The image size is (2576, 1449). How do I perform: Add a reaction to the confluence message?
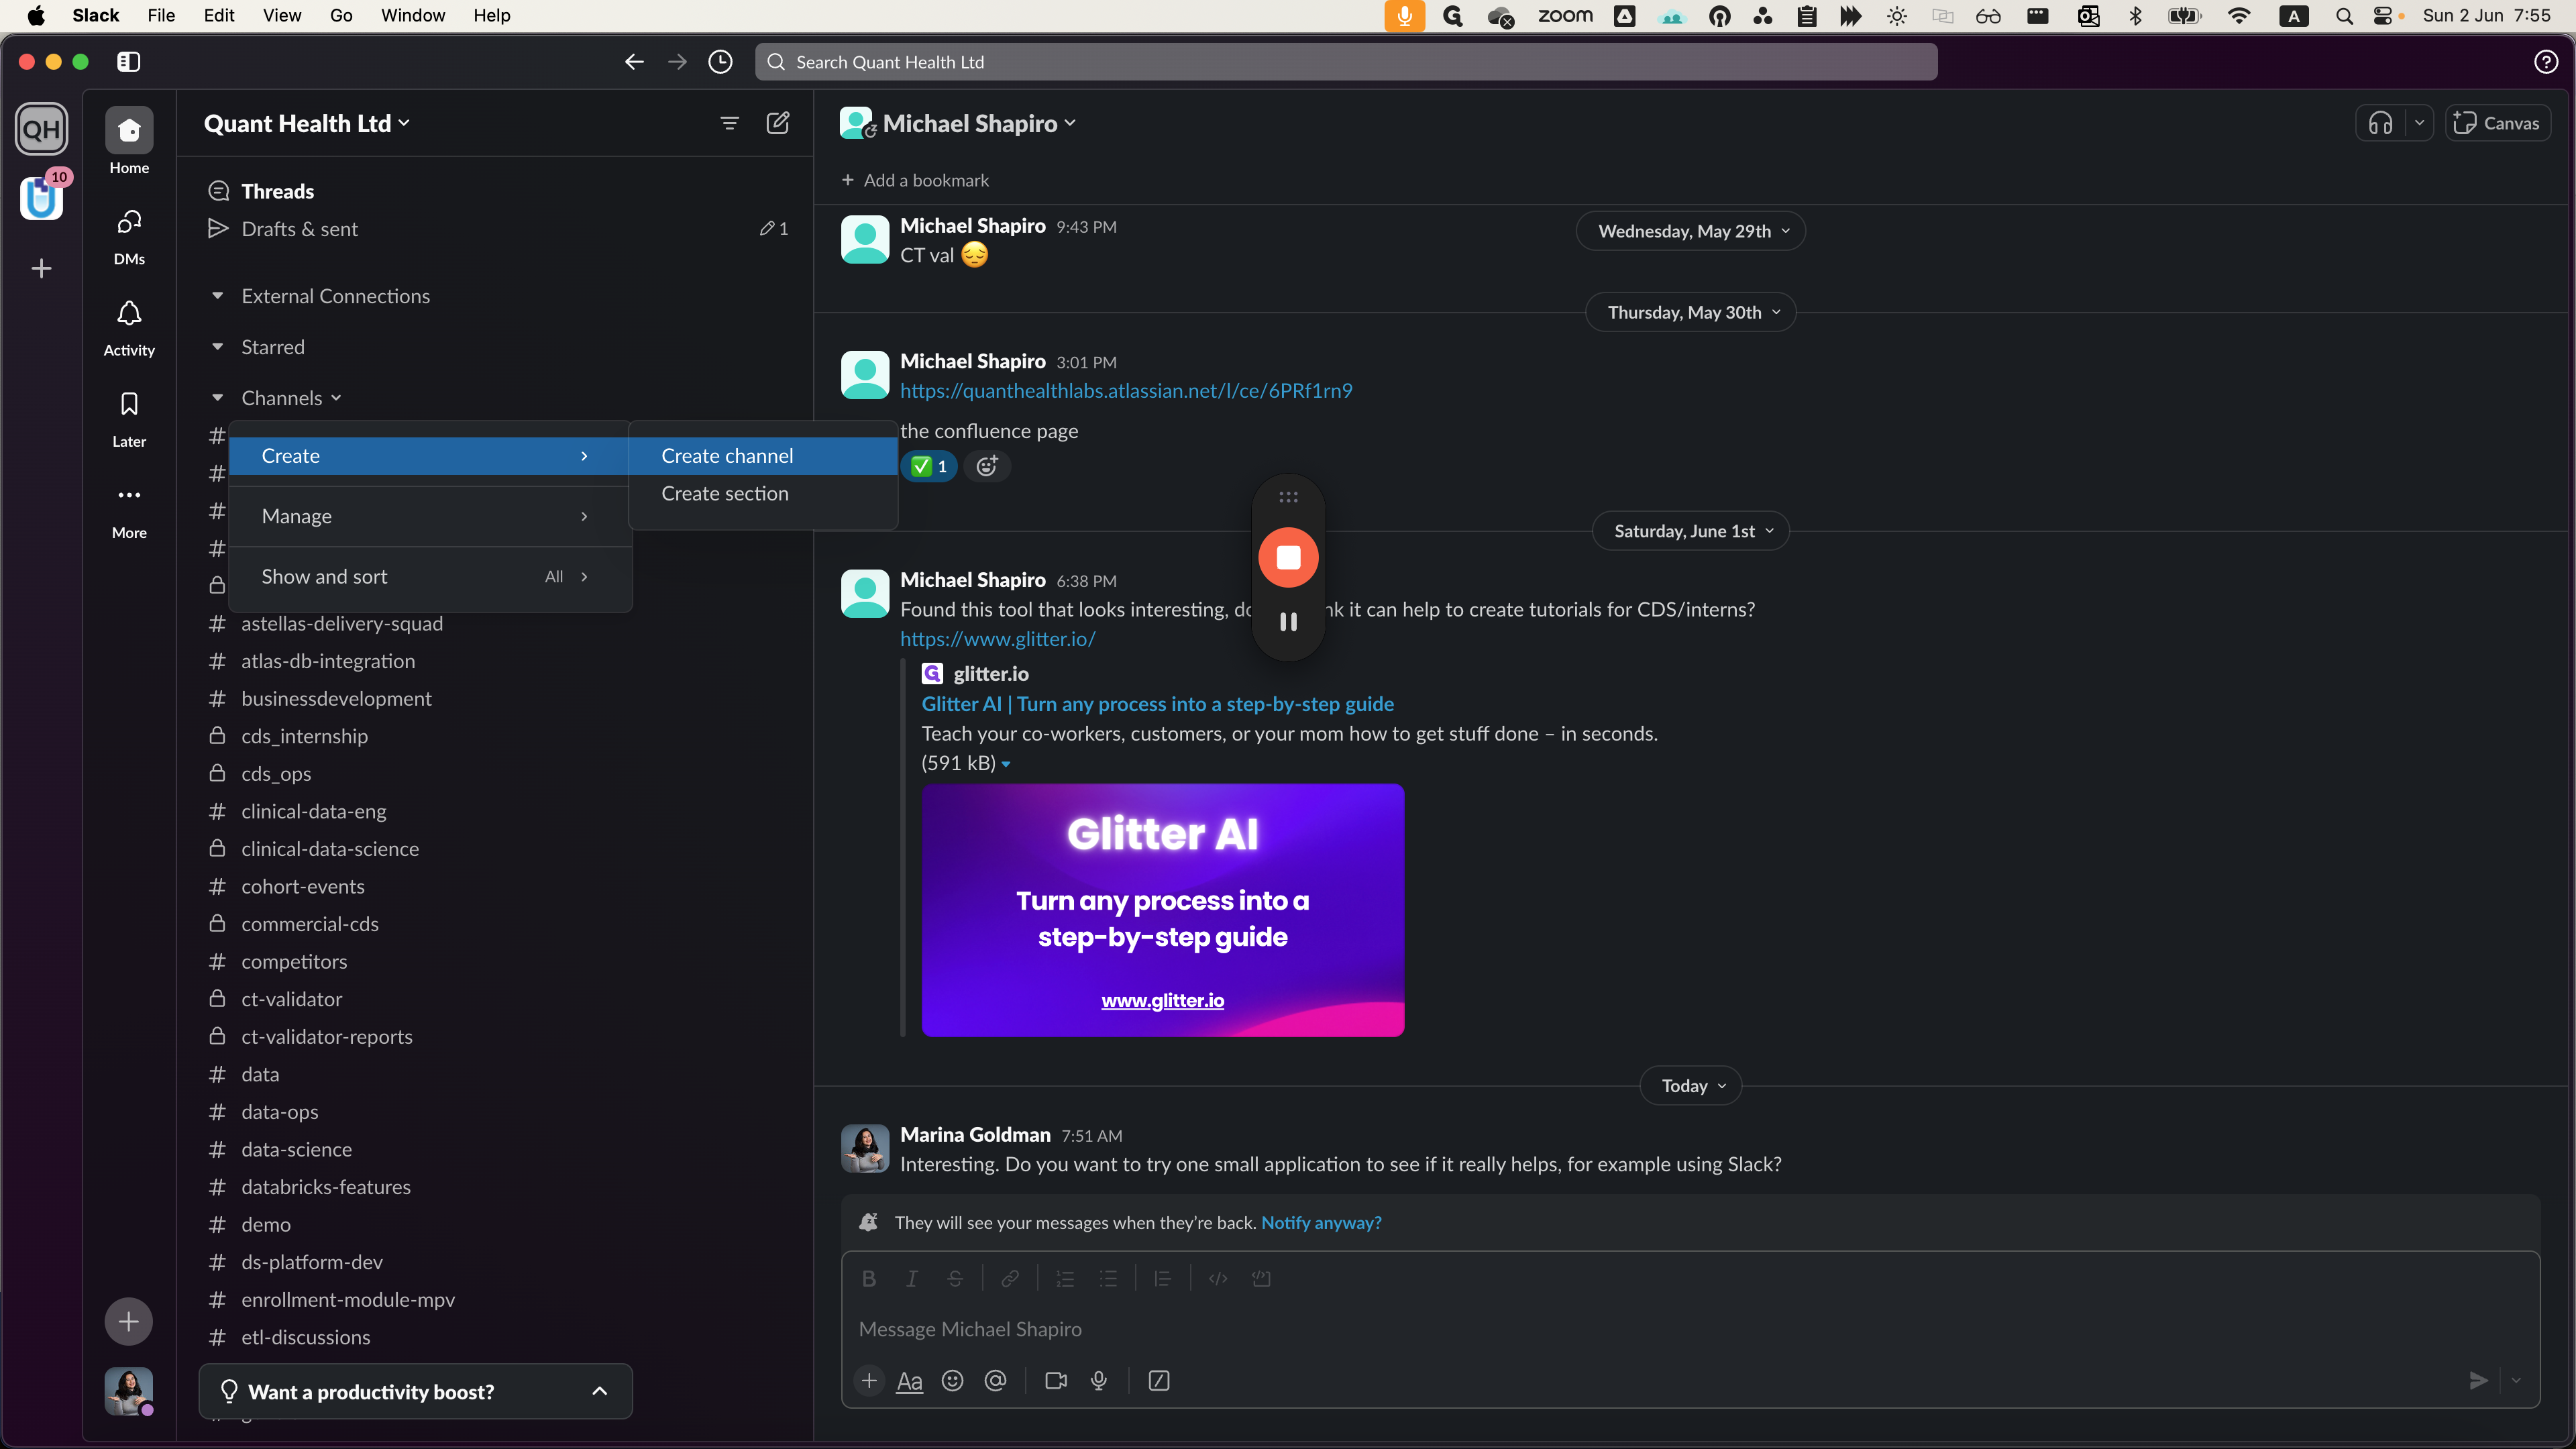click(987, 466)
